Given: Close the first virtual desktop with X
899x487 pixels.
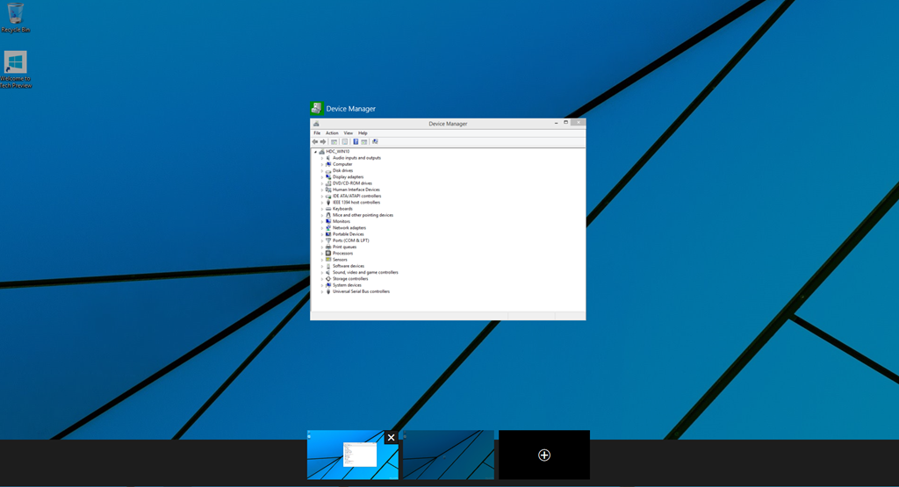Looking at the screenshot, I should pos(391,438).
